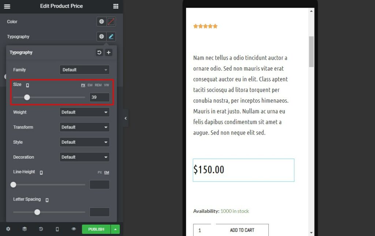This screenshot has width=375, height=236.
Task: Open the Family font dropdown
Action: [85, 70]
